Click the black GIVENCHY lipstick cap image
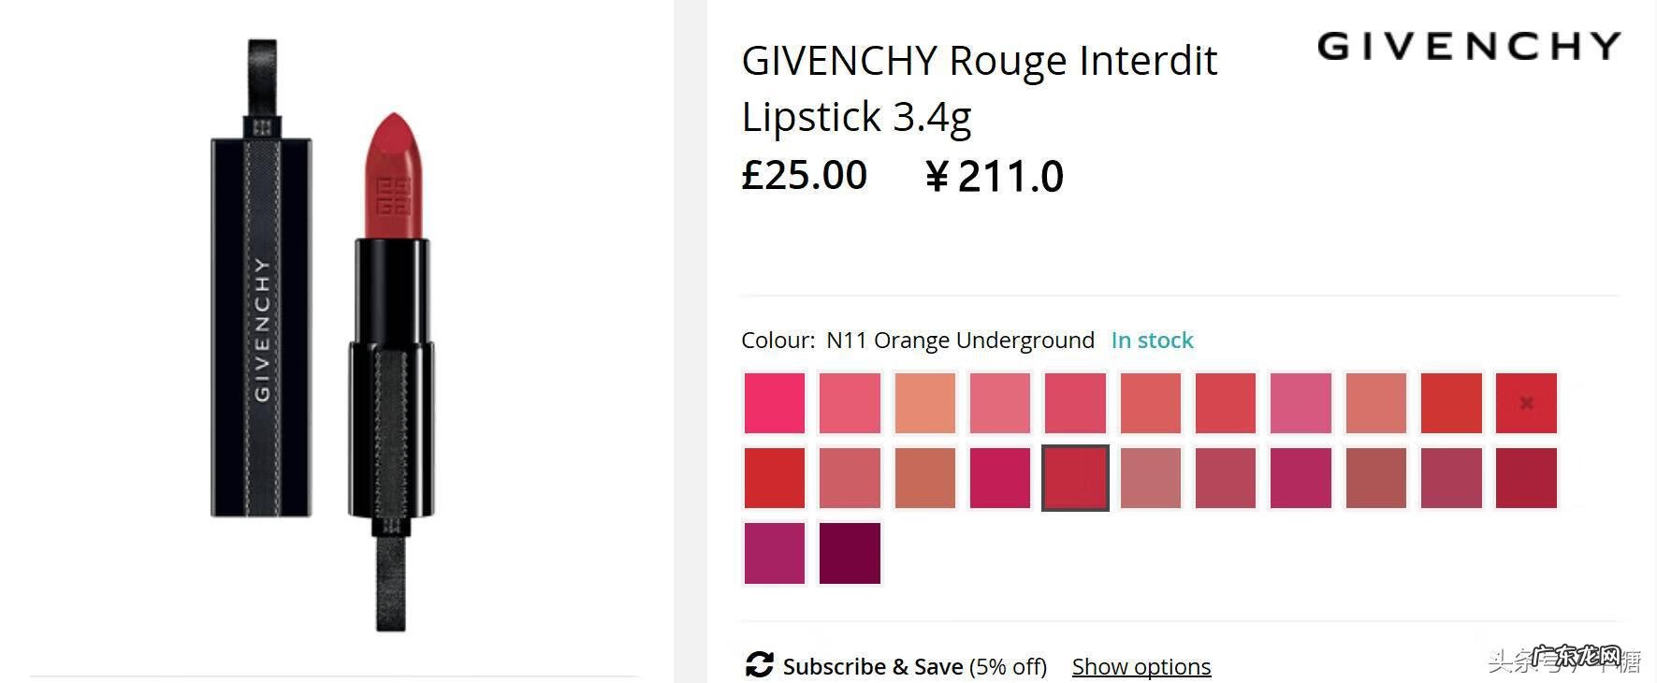The image size is (1657, 683). [261, 327]
